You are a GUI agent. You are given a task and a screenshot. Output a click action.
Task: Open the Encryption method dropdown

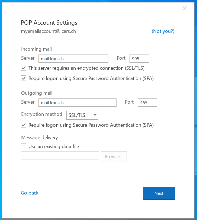click(x=82, y=115)
